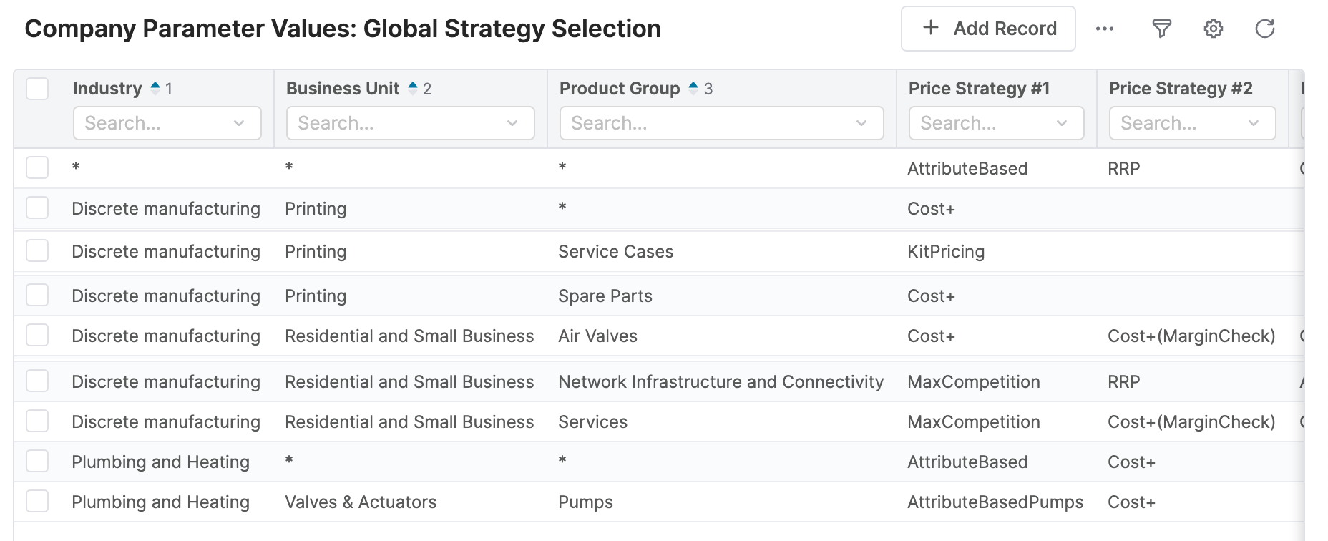1328x541 pixels.
Task: Click the Price Strategy #2 column header
Action: pyautogui.click(x=1180, y=89)
